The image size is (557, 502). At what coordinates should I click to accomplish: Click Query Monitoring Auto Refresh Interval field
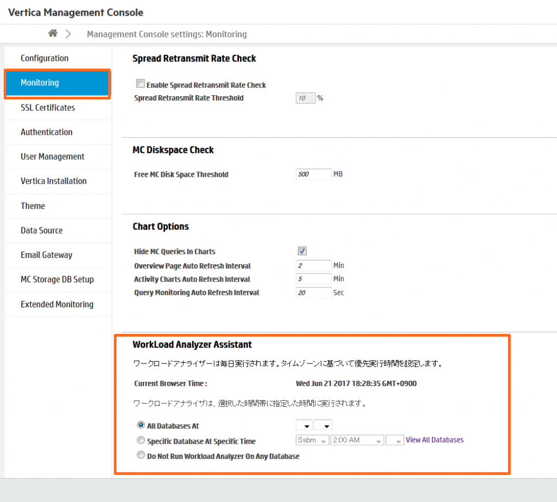313,293
